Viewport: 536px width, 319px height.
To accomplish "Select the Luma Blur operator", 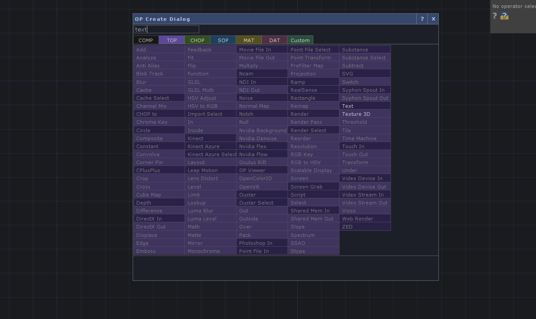I will (211, 211).
